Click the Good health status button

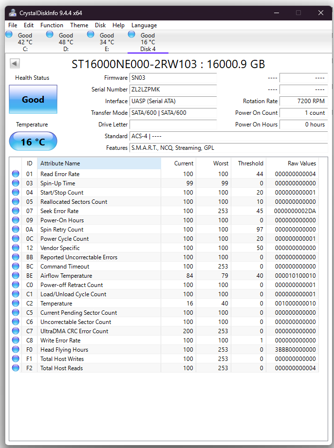pos(33,99)
